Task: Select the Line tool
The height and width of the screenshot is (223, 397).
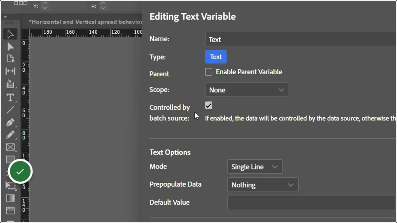Action: (x=10, y=110)
